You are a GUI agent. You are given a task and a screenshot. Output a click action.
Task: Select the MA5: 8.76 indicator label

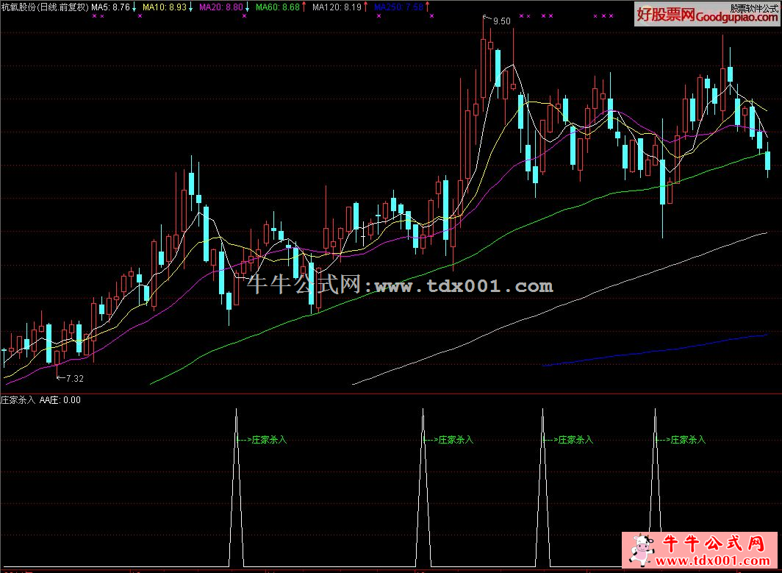(111, 7)
